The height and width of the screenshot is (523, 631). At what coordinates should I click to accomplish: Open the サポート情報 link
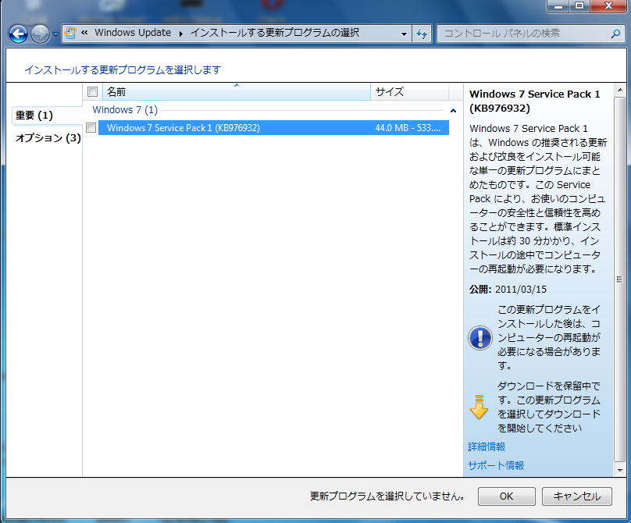coord(496,465)
